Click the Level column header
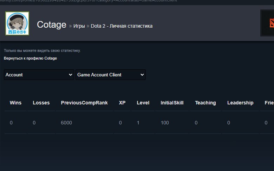Viewport: 274px width, 171px height. tap(143, 103)
